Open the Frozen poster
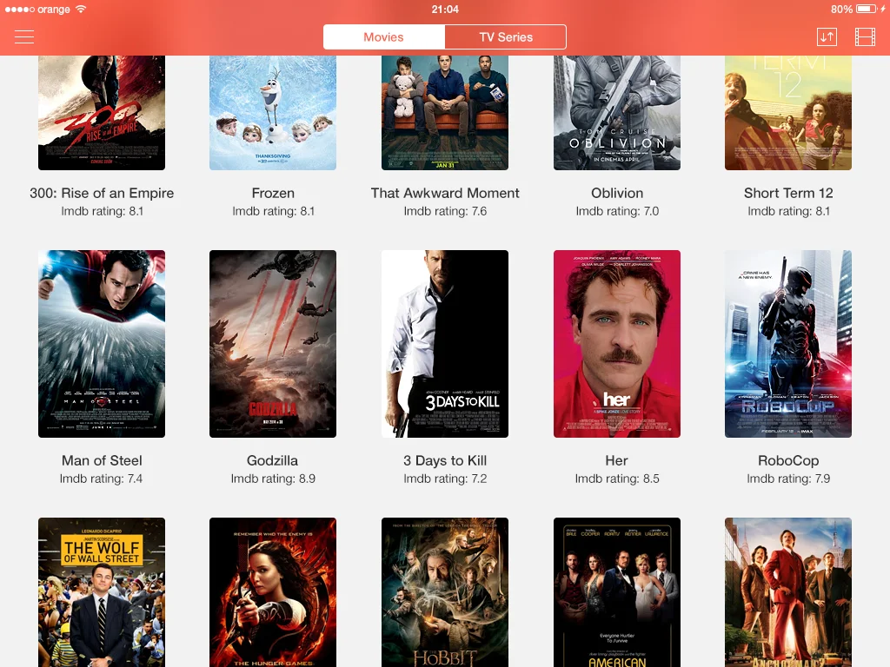The image size is (890, 667). [272, 113]
